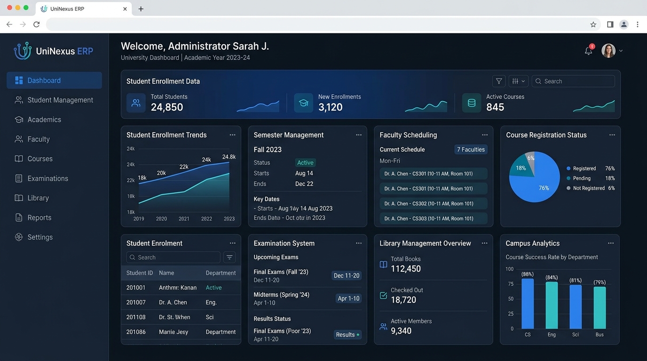647x361 pixels.
Task: Click the Dec 11-20 date badge
Action: tap(347, 275)
